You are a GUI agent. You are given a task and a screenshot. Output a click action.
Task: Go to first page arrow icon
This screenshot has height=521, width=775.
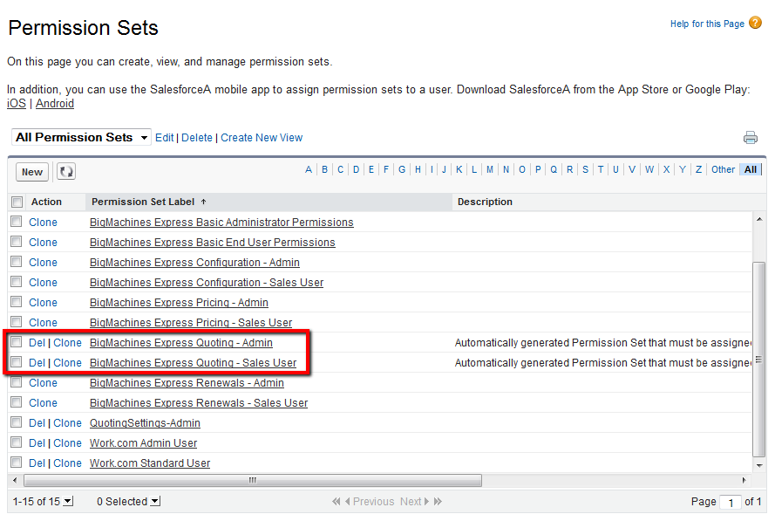click(x=337, y=502)
